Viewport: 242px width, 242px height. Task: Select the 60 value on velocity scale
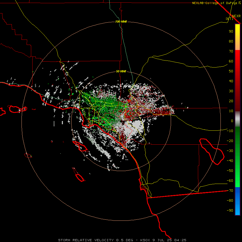(x=231, y=61)
